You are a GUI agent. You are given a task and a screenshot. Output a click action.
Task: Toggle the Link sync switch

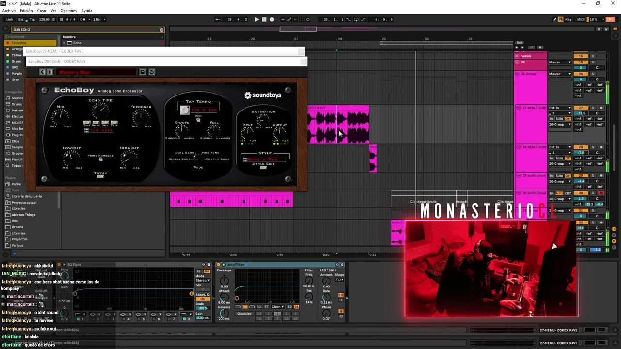pos(10,19)
